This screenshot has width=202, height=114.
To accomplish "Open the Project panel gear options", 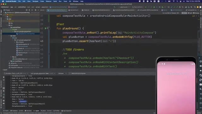I will coord(35,10).
